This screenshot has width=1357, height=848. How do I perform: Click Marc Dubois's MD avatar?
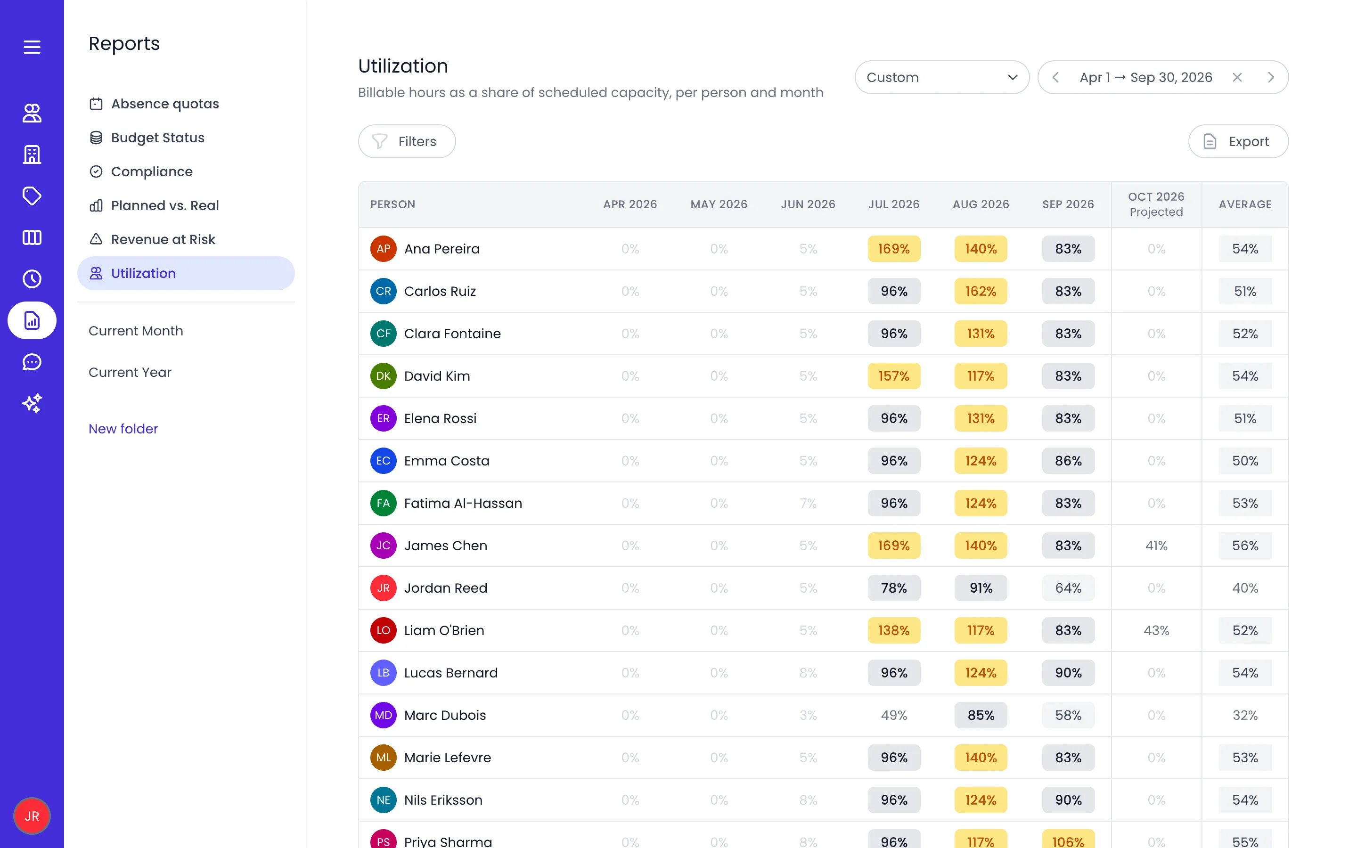[x=384, y=715]
